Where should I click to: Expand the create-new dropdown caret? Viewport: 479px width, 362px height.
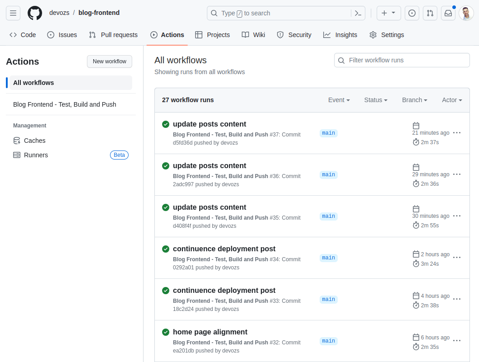[x=393, y=13]
